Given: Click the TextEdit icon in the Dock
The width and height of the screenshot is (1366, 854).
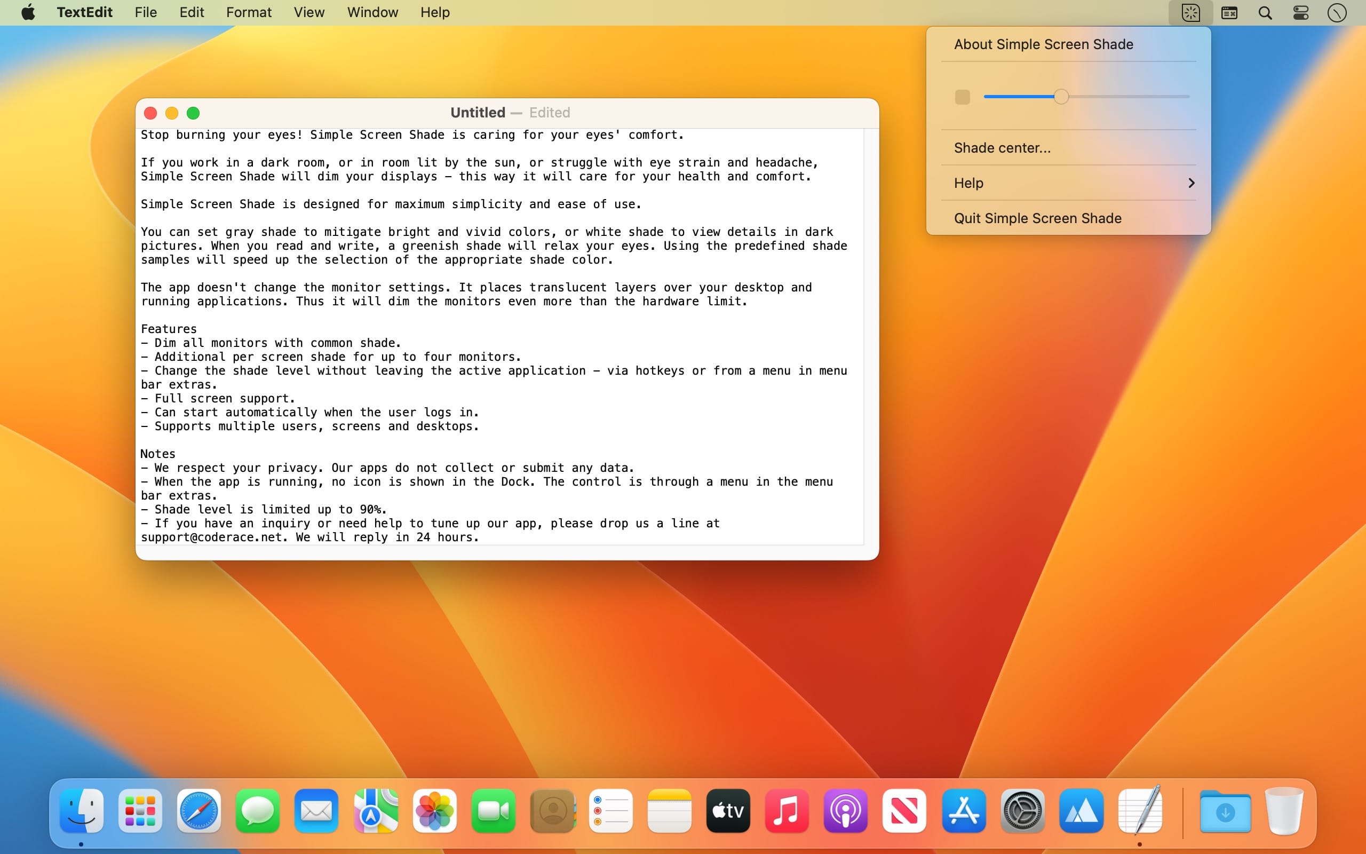Looking at the screenshot, I should tap(1140, 809).
